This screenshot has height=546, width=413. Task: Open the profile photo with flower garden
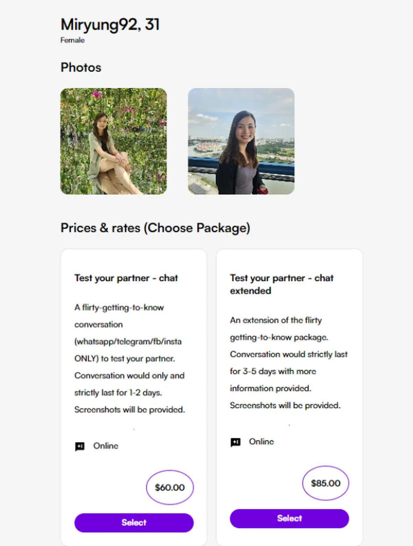pyautogui.click(x=114, y=141)
